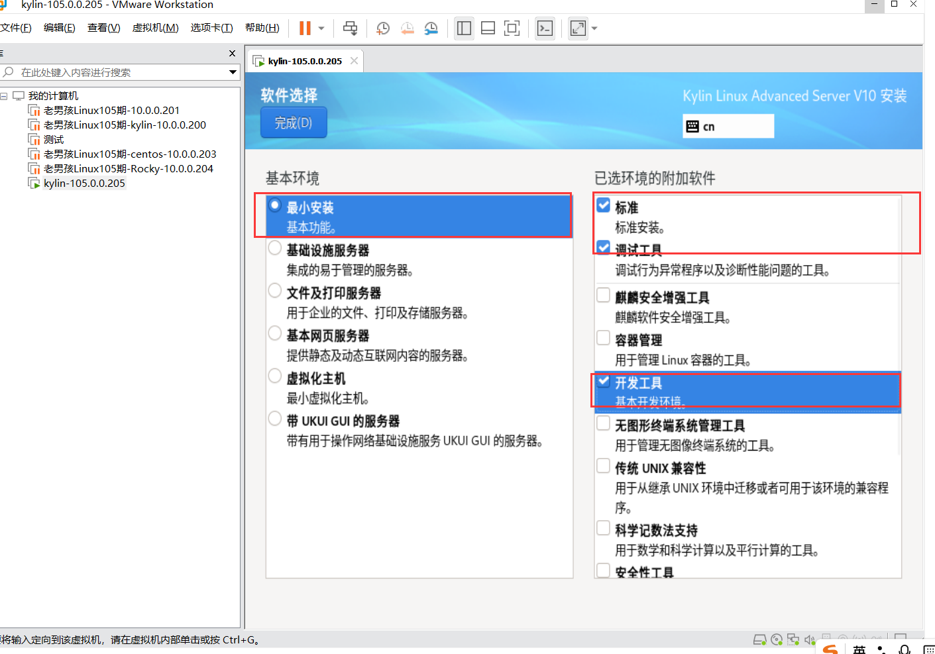Enter full screen mode icon
935x654 pixels.
tap(512, 28)
